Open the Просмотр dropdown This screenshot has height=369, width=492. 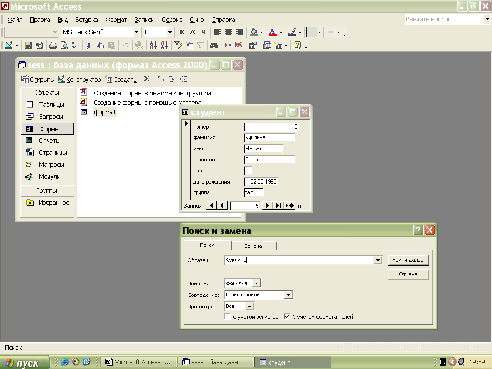[x=249, y=306]
